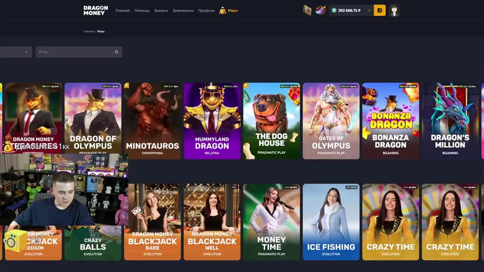The image size is (484, 272).
Task: Open the Дивизионы navigation link
Action: (x=183, y=11)
